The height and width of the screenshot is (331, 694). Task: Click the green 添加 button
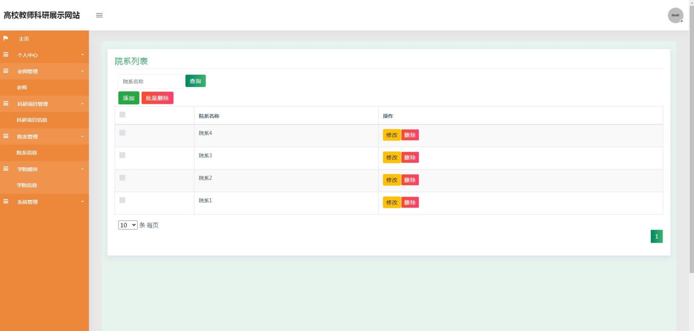click(x=129, y=98)
